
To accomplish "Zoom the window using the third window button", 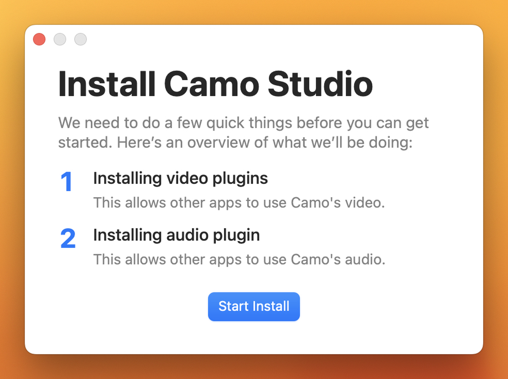I will pyautogui.click(x=81, y=39).
